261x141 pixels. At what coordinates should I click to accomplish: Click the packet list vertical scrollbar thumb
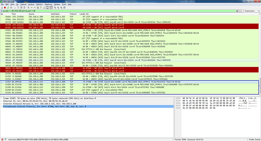tap(260, 86)
